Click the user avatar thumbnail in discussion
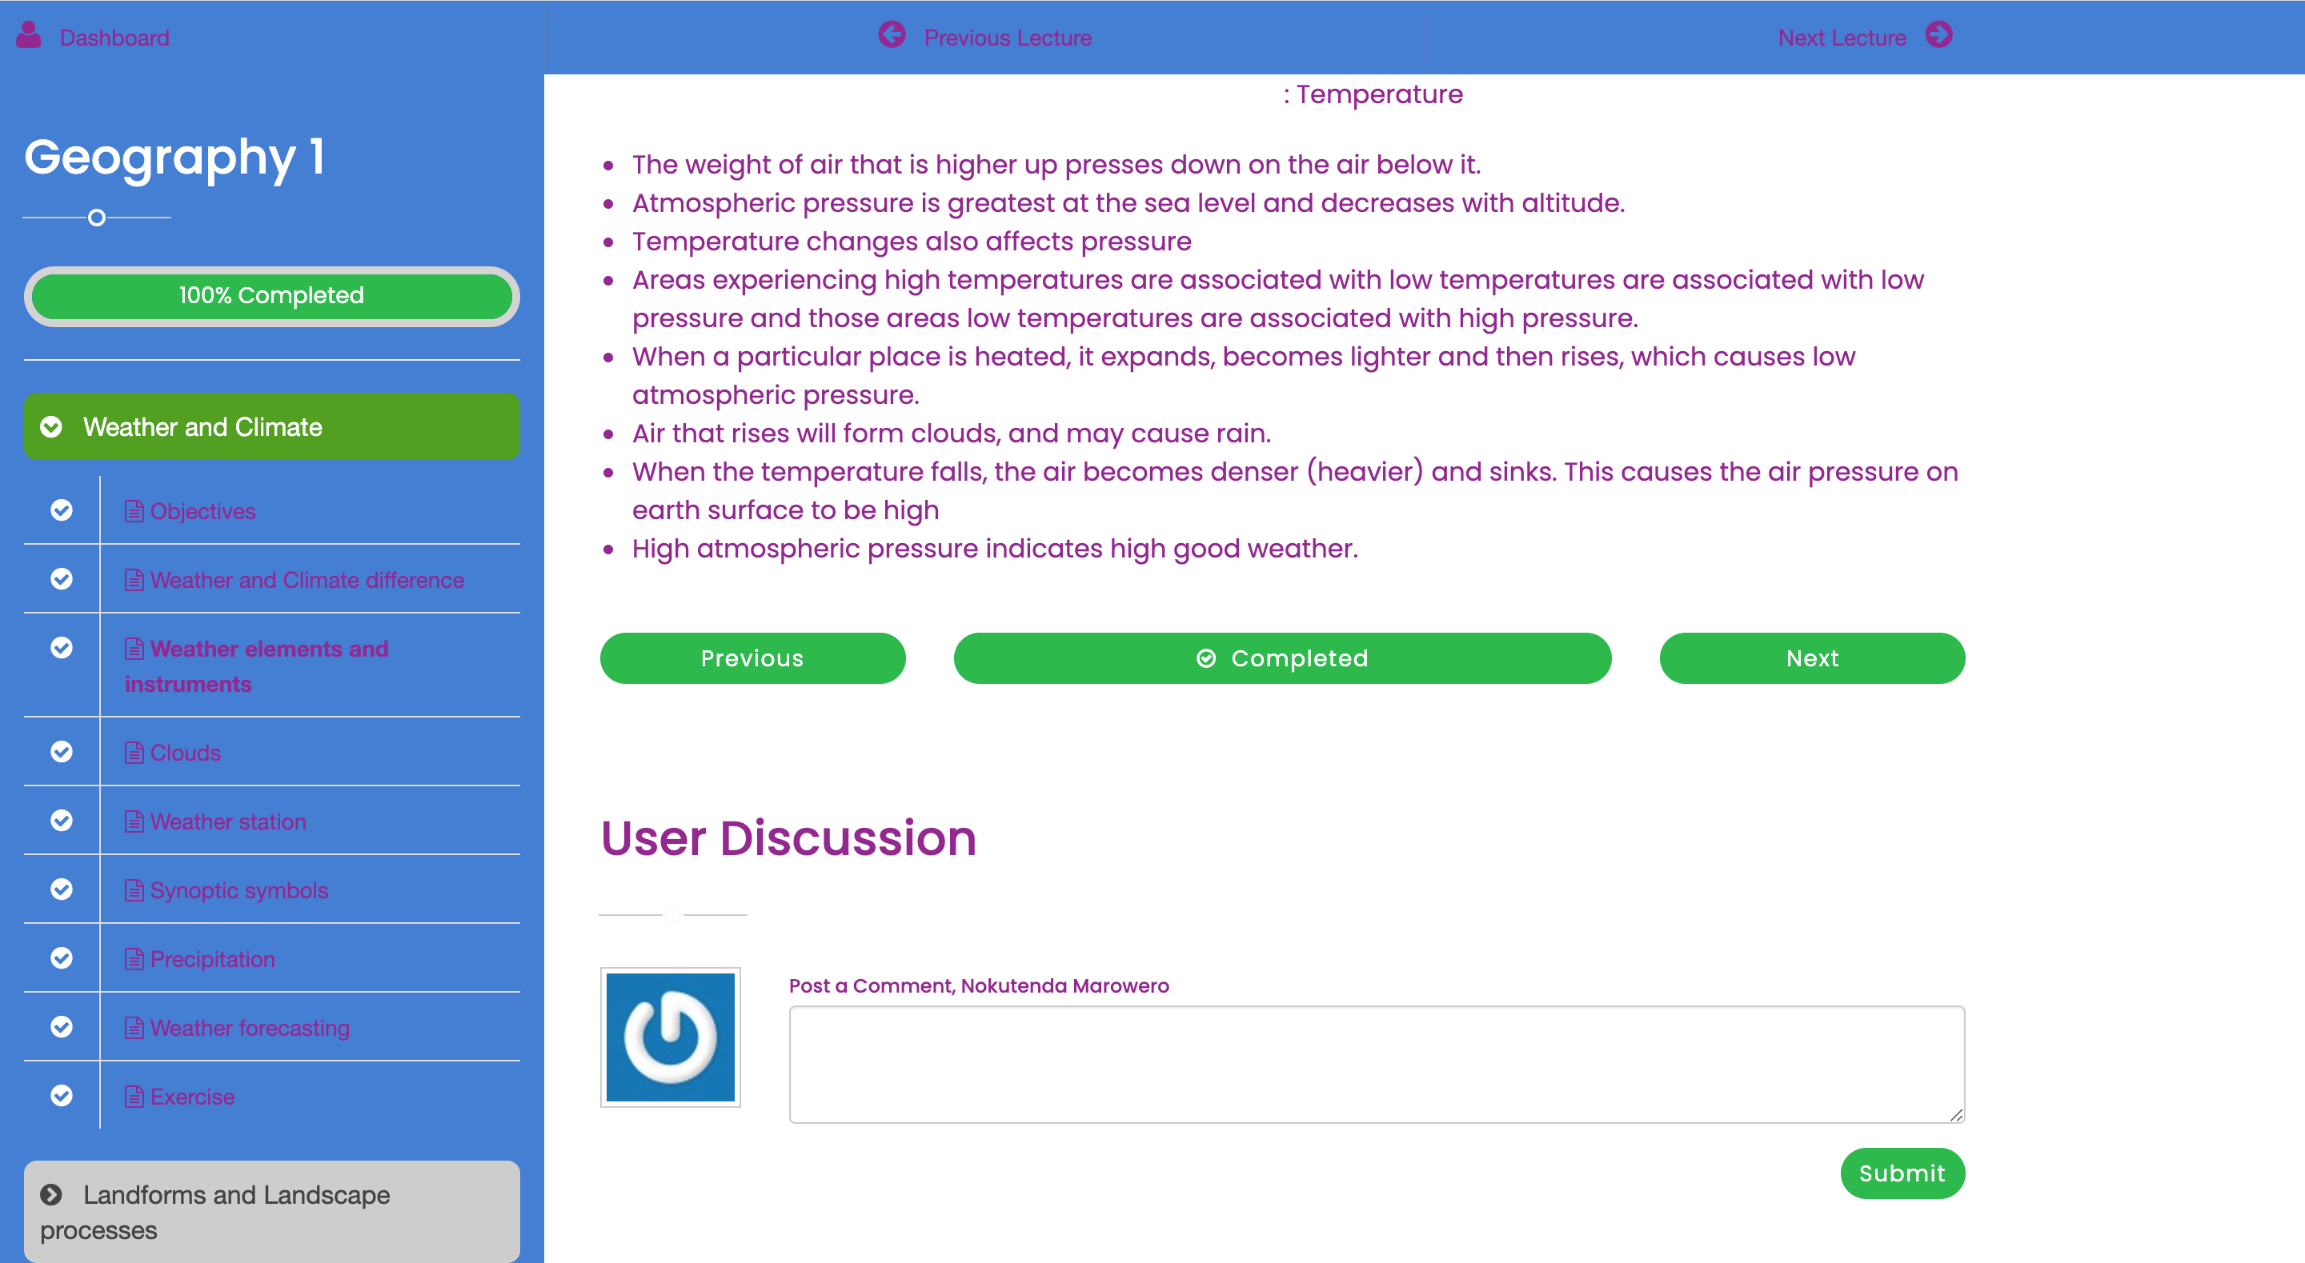This screenshot has width=2305, height=1263. tap(670, 1037)
